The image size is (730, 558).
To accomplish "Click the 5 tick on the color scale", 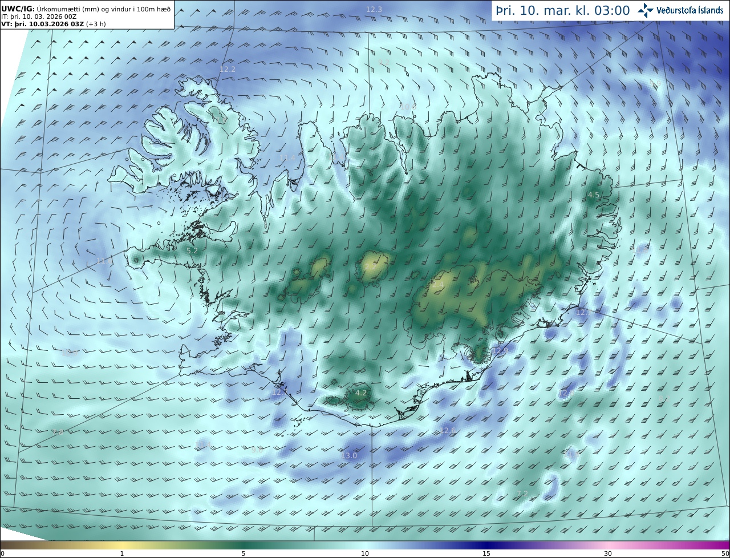I will pyautogui.click(x=244, y=553).
